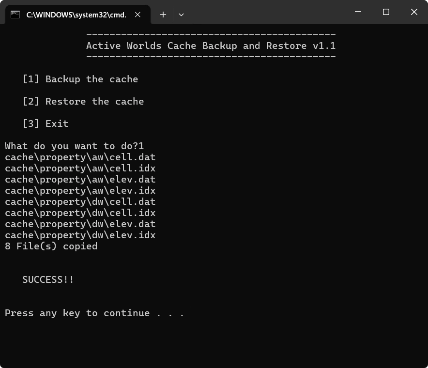The image size is (428, 368).
Task: Close the cmd.exe terminal tab
Action: pos(138,15)
